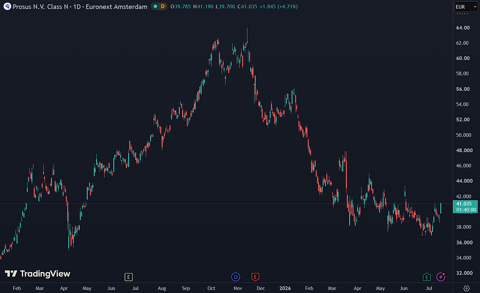Click the bar countdown 01:40:00

[466, 210]
